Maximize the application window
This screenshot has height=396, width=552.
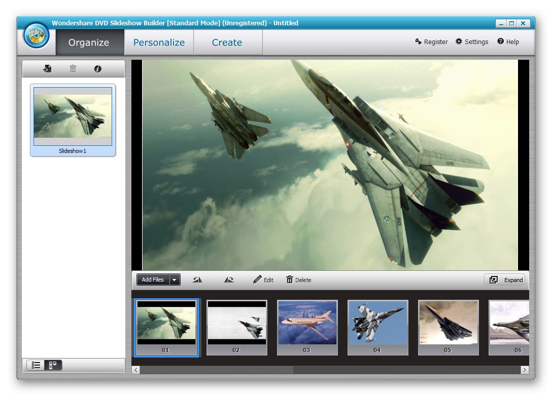[512, 23]
